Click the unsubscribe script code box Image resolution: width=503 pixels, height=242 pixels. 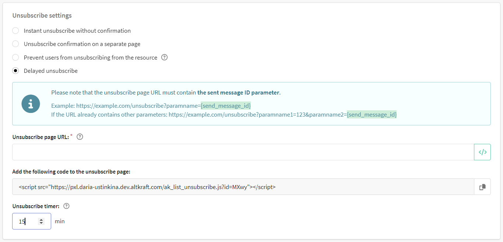pyautogui.click(x=243, y=187)
